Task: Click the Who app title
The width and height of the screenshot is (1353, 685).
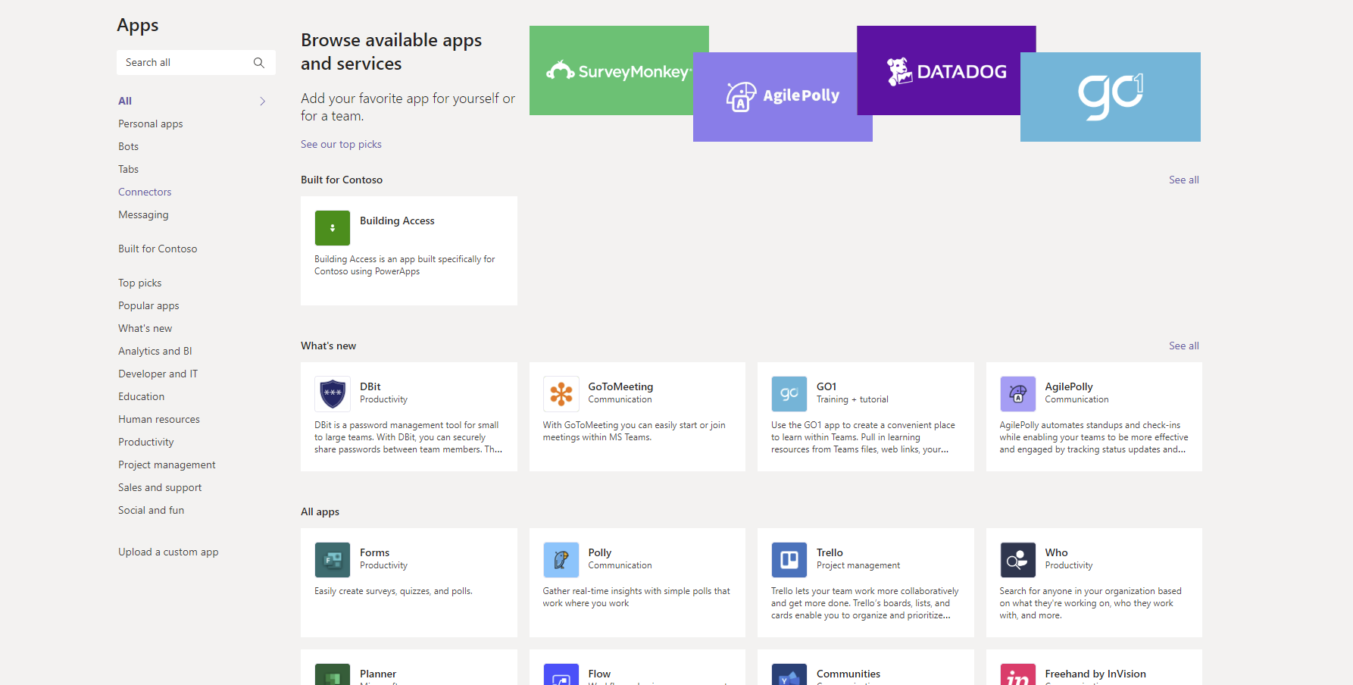Action: tap(1056, 552)
